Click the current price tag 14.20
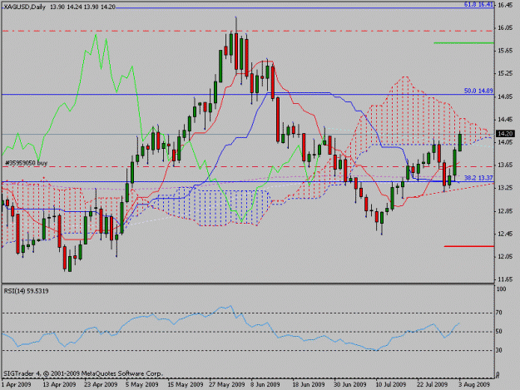Viewport: 520px width, 390px height. point(505,134)
